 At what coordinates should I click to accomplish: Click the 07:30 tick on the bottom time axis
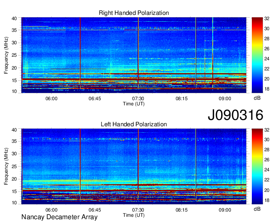pyautogui.click(x=138, y=210)
